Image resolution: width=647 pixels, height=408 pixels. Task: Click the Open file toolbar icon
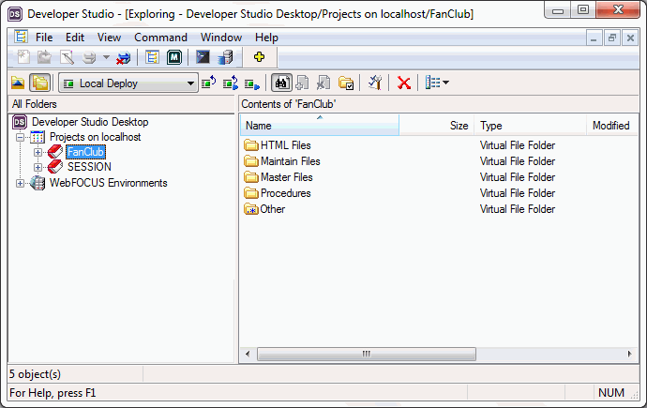pyautogui.click(x=44, y=57)
